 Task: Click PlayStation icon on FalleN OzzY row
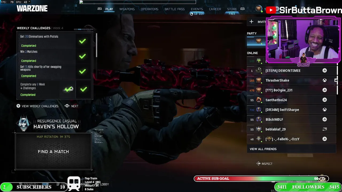click(325, 139)
